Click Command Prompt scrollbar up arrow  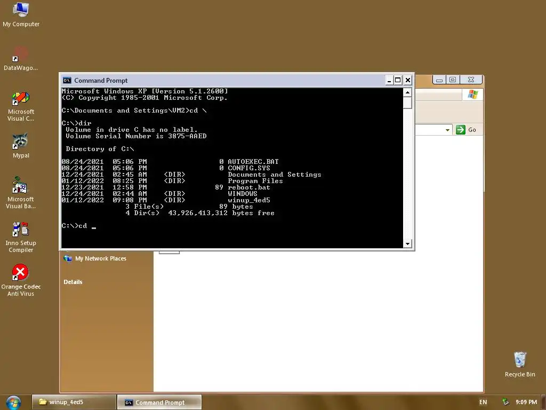(407, 92)
